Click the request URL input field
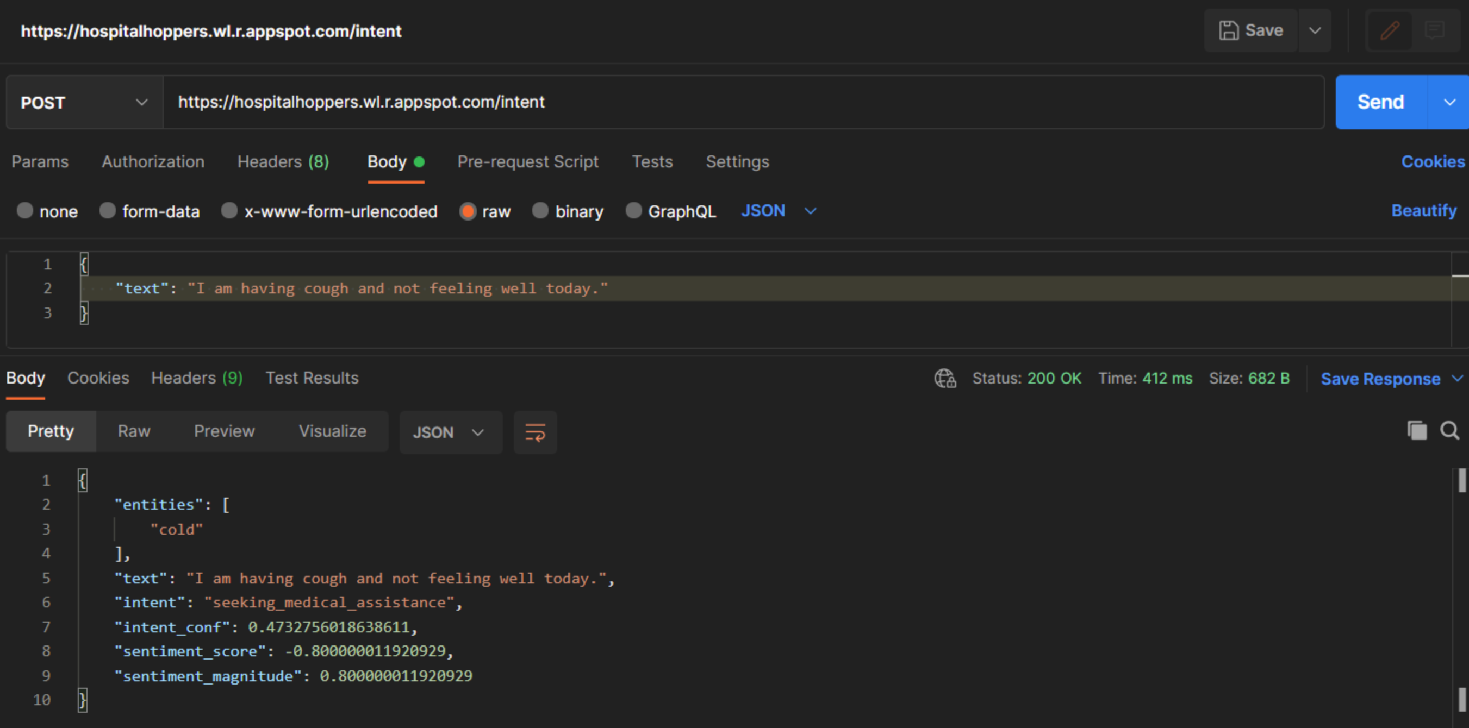The height and width of the screenshot is (728, 1469). [x=742, y=103]
